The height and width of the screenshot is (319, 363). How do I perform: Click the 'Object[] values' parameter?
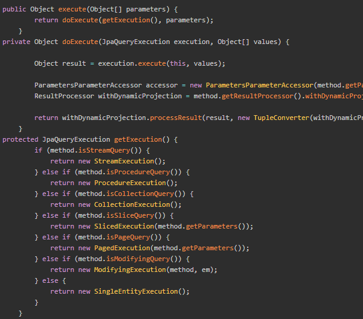(247, 42)
